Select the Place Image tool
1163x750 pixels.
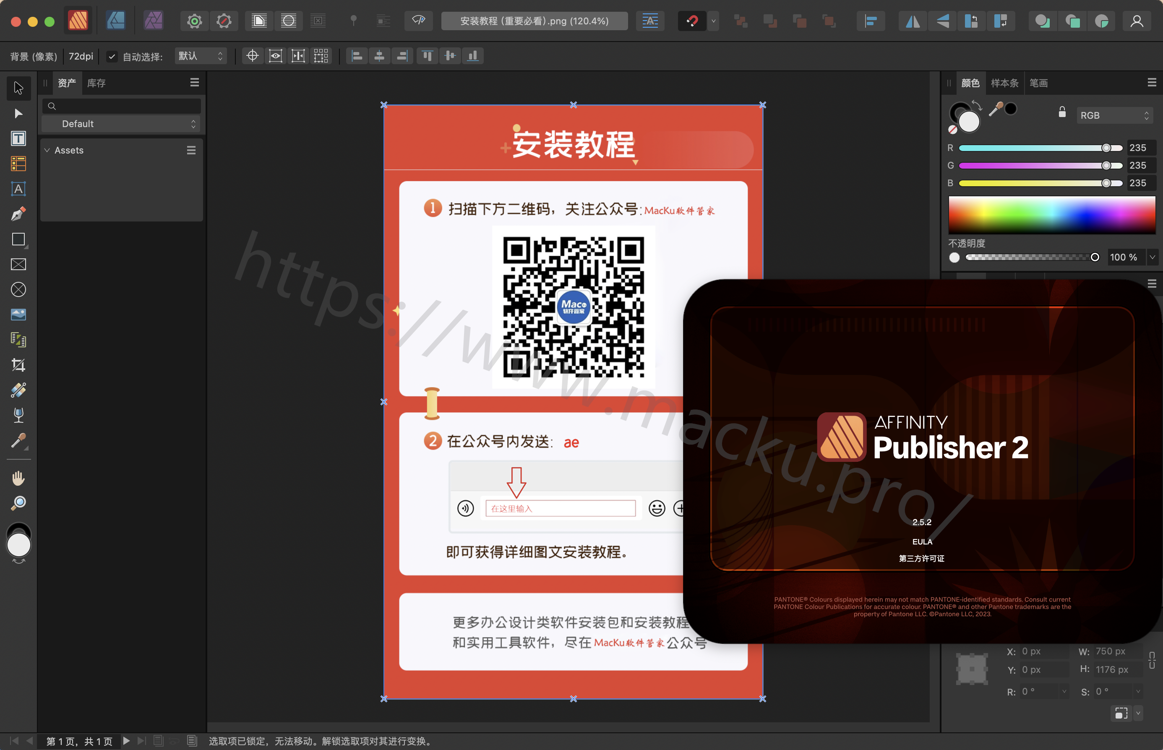[18, 315]
